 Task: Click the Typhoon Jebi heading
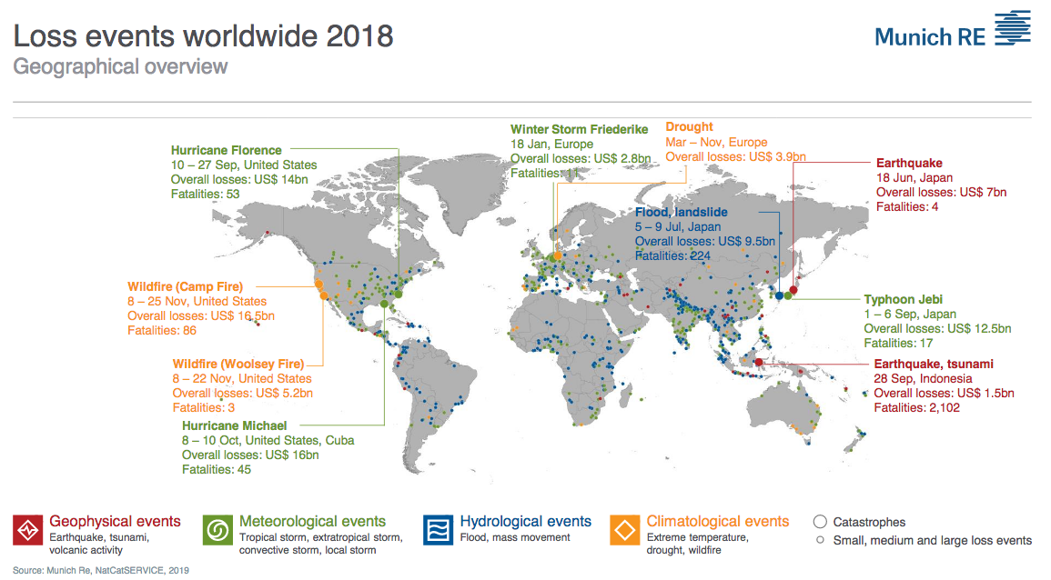(903, 299)
